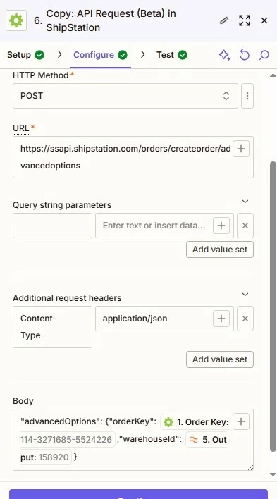Image resolution: width=277 pixels, height=499 pixels.
Task: Add value set under query parameters
Action: click(220, 249)
